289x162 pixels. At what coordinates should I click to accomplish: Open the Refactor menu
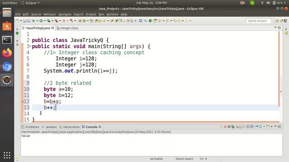50,14
